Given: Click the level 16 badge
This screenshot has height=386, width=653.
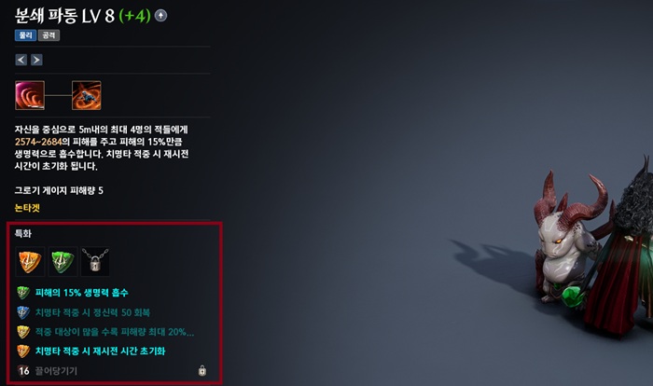Looking at the screenshot, I should pyautogui.click(x=23, y=370).
